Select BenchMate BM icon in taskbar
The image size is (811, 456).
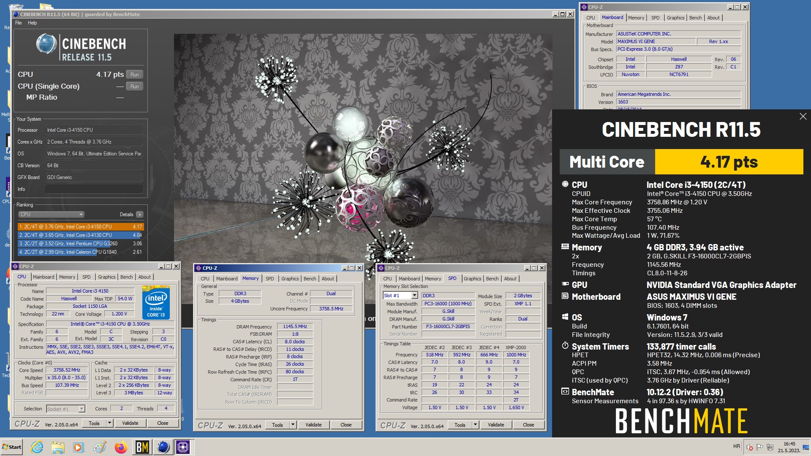142,447
